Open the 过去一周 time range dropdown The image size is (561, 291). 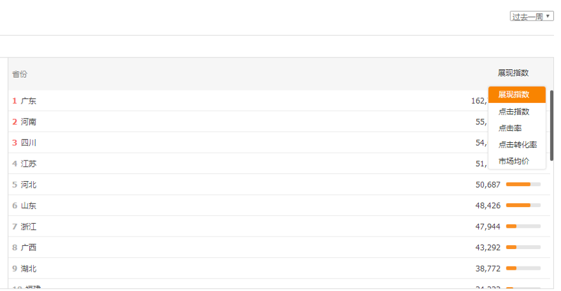coord(531,16)
